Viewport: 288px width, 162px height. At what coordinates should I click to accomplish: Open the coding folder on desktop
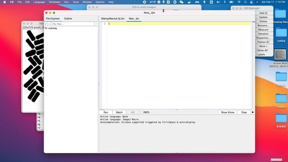pyautogui.click(x=281, y=33)
